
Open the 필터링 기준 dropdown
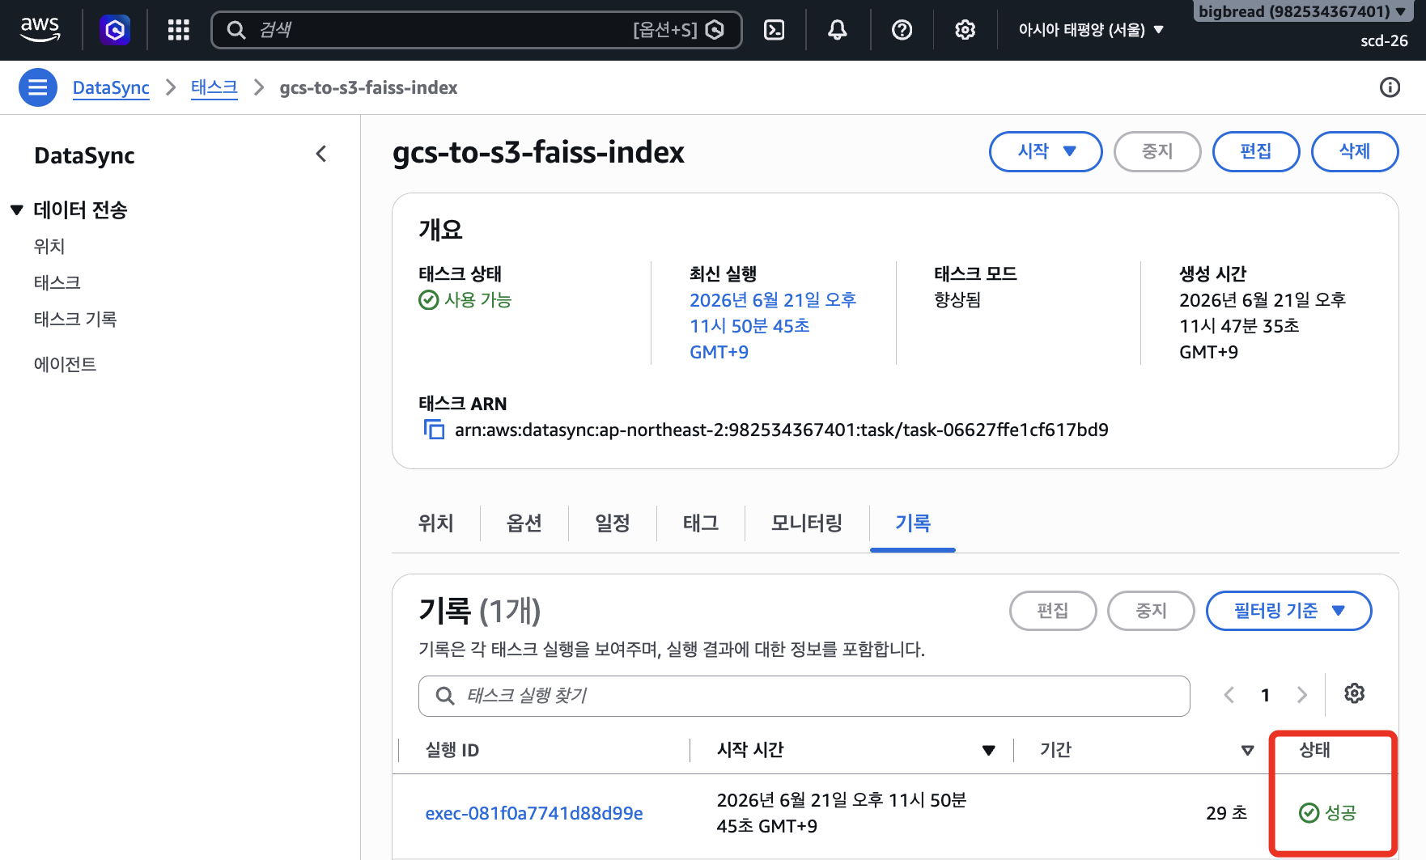point(1288,611)
